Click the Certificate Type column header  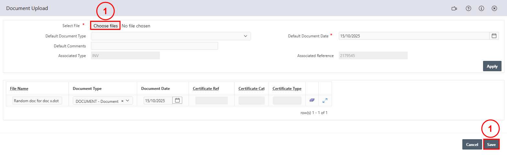[x=287, y=89]
